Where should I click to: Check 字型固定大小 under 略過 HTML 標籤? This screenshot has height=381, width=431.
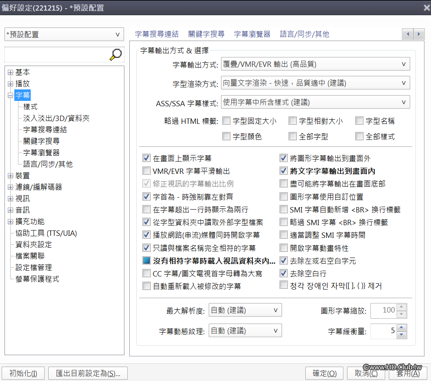click(226, 121)
